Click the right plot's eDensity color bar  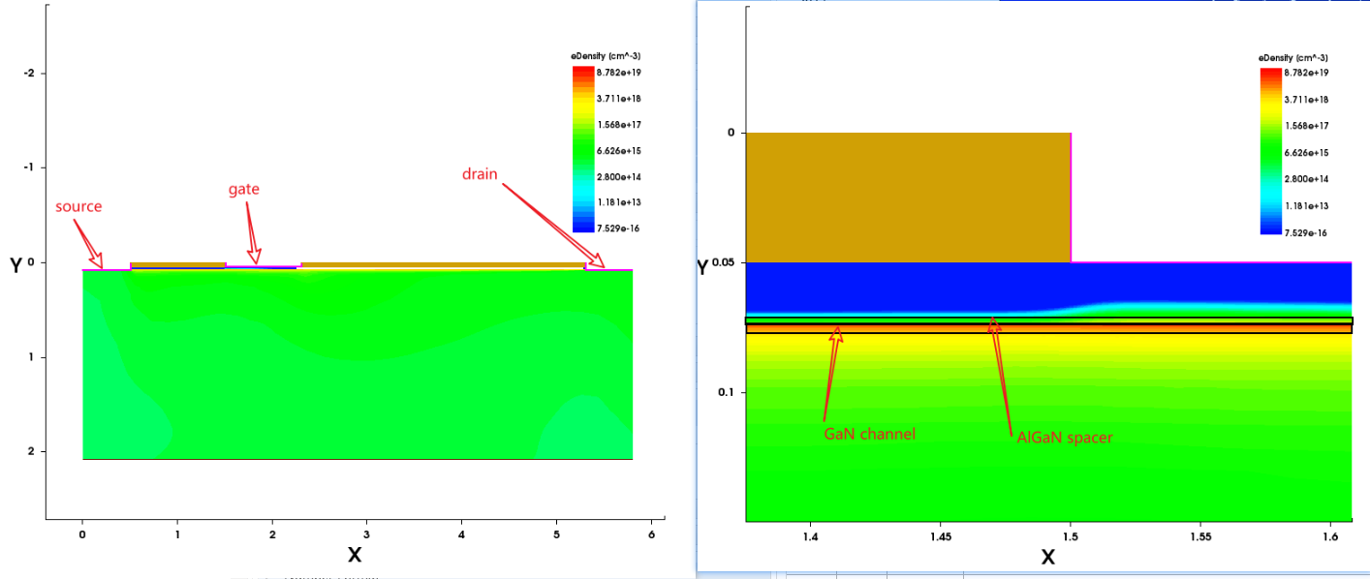coord(1271,151)
